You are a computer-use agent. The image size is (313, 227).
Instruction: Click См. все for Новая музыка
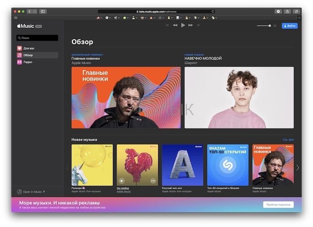tap(288, 140)
